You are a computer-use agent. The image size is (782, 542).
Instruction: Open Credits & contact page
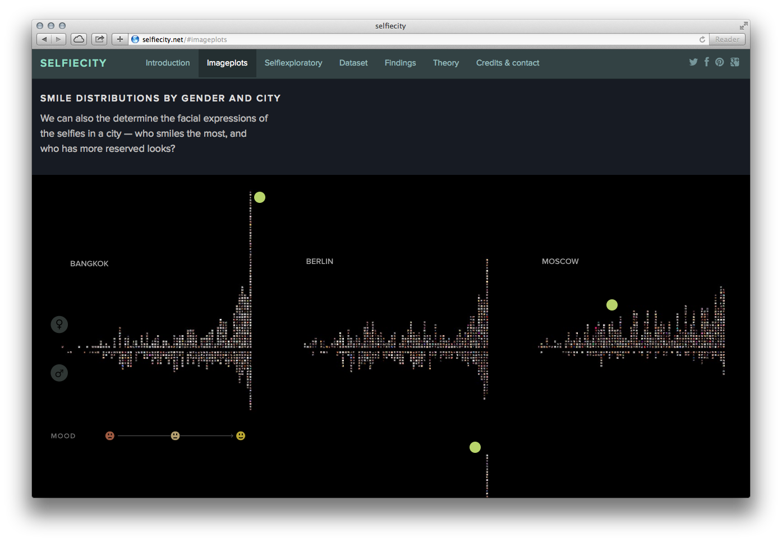pos(508,63)
